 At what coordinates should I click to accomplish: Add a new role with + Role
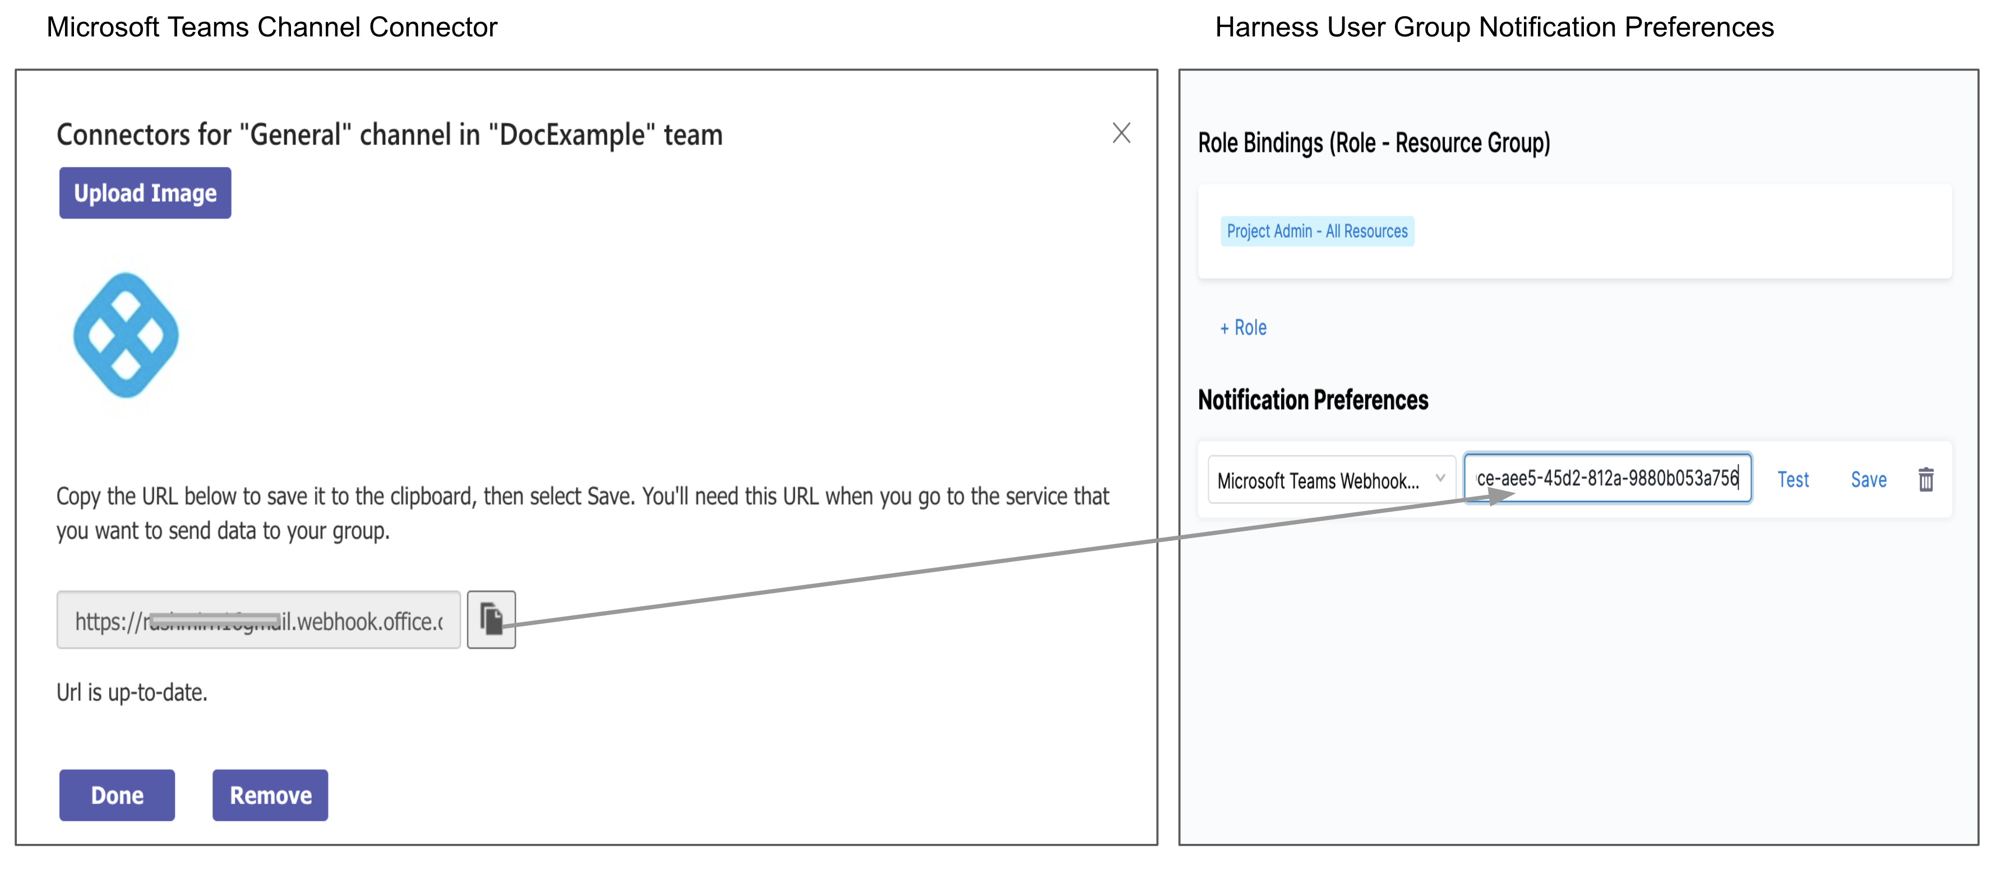pyautogui.click(x=1243, y=328)
